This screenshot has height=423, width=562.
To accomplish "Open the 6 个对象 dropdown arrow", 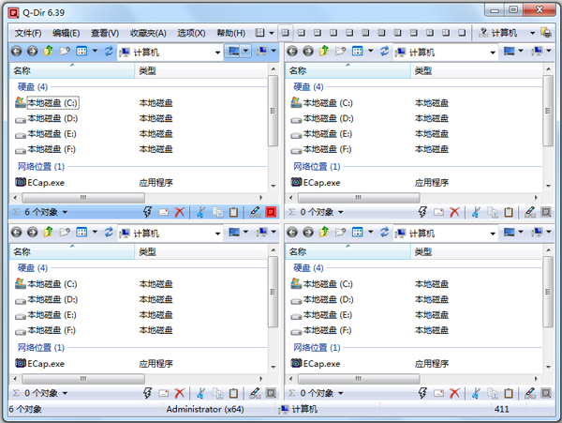I will click(65, 212).
